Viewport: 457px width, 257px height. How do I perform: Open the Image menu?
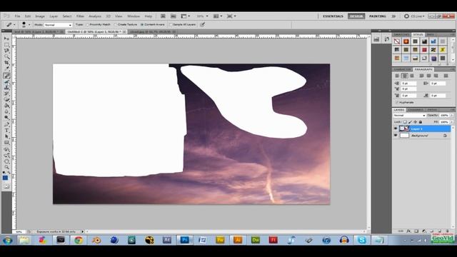pyautogui.click(x=40, y=16)
